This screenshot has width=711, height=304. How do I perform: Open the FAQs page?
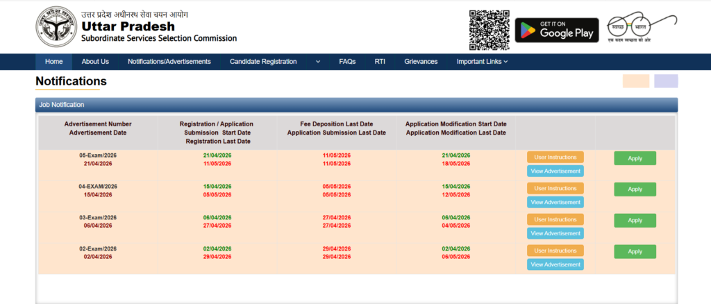(347, 62)
